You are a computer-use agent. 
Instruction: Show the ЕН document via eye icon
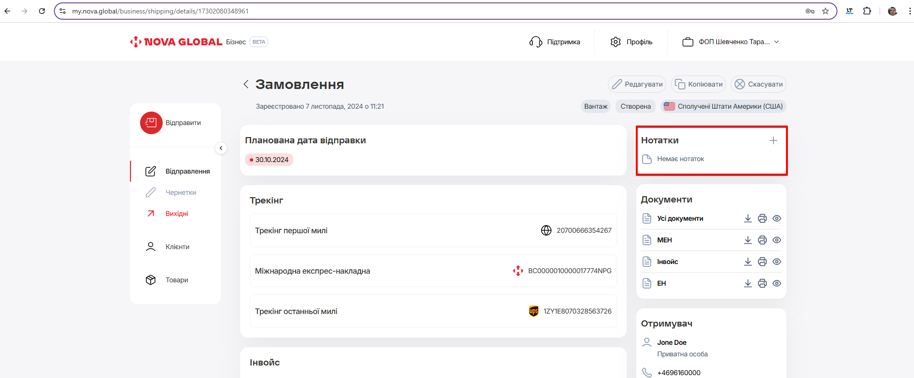[776, 283]
